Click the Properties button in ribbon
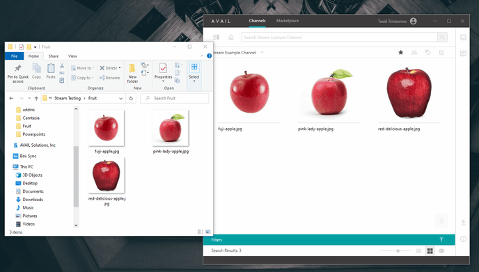The width and height of the screenshot is (479, 272). pyautogui.click(x=163, y=72)
